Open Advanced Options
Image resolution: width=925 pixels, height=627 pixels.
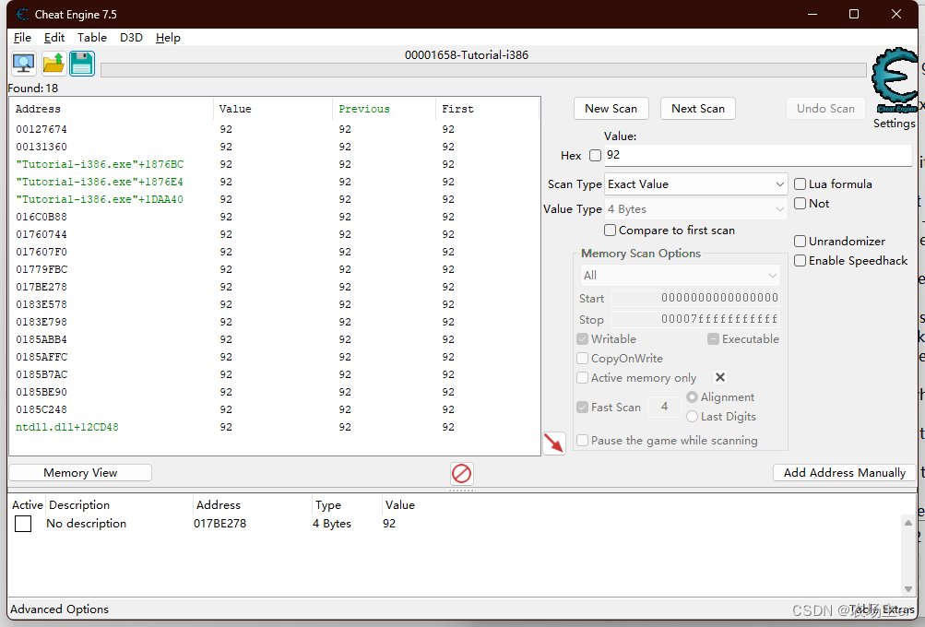tap(60, 609)
